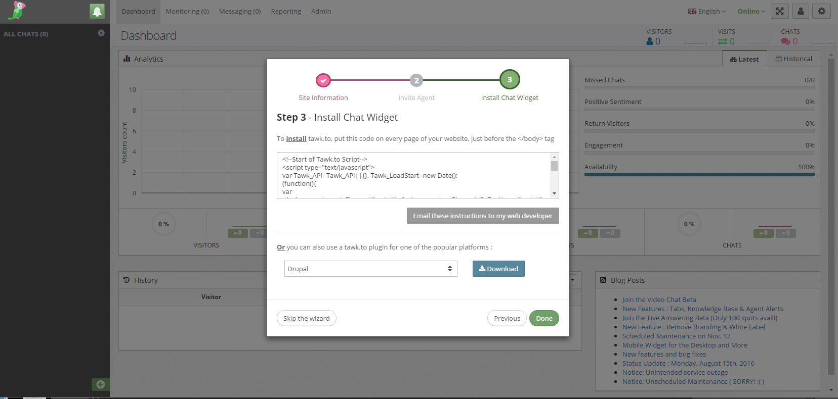Click the 0 % Chats circle indicator
Image resolution: width=838 pixels, height=399 pixels.
coord(689,224)
